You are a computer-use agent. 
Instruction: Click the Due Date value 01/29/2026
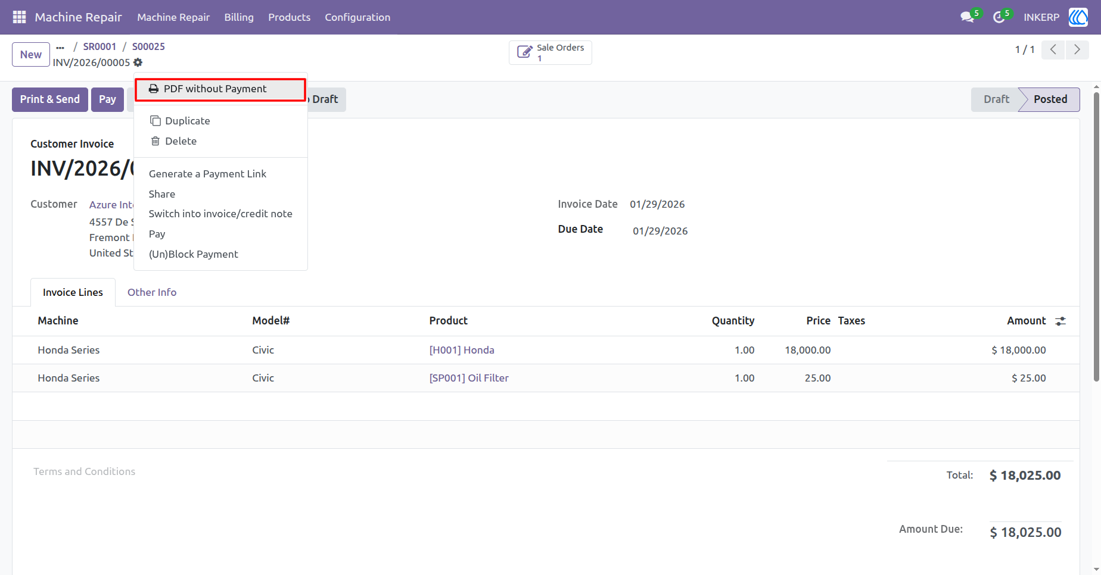point(660,231)
